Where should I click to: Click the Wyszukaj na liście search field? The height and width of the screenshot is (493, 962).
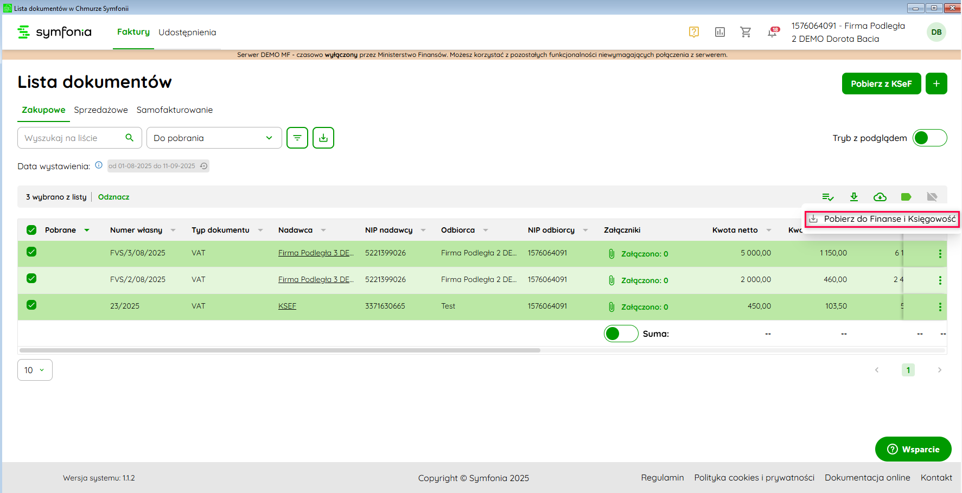[x=73, y=138]
